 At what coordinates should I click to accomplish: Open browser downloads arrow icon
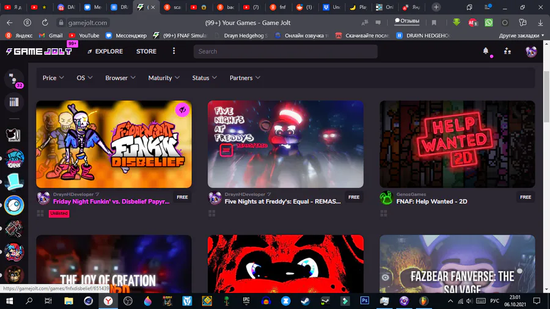(x=540, y=23)
